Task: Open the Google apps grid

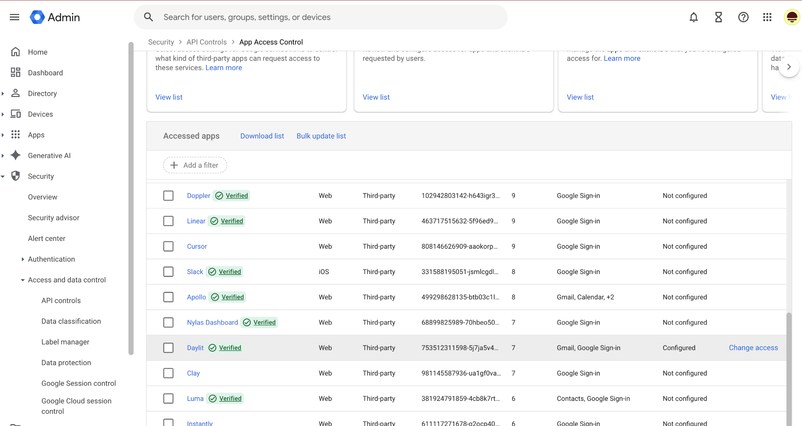Action: (768, 17)
